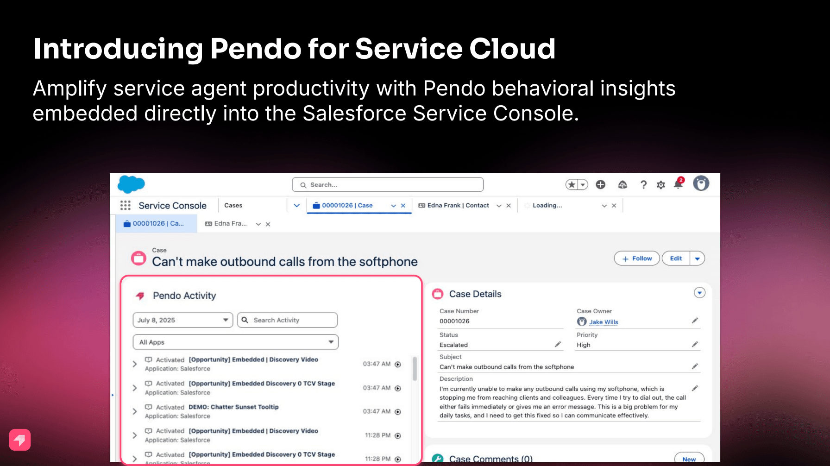The height and width of the screenshot is (466, 830).
Task: Open the notifications bell icon
Action: click(x=678, y=184)
